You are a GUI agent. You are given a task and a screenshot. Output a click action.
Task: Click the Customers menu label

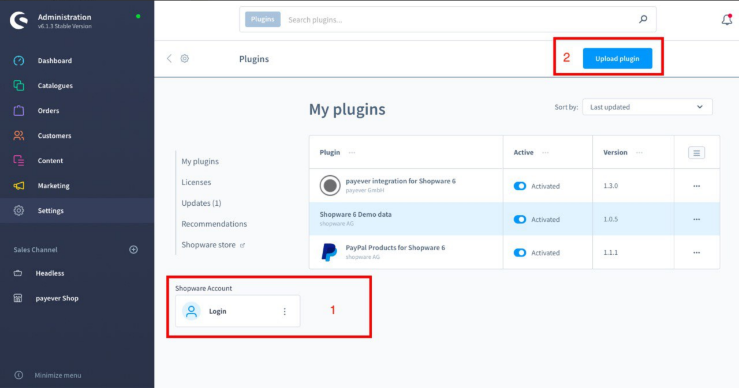(55, 136)
